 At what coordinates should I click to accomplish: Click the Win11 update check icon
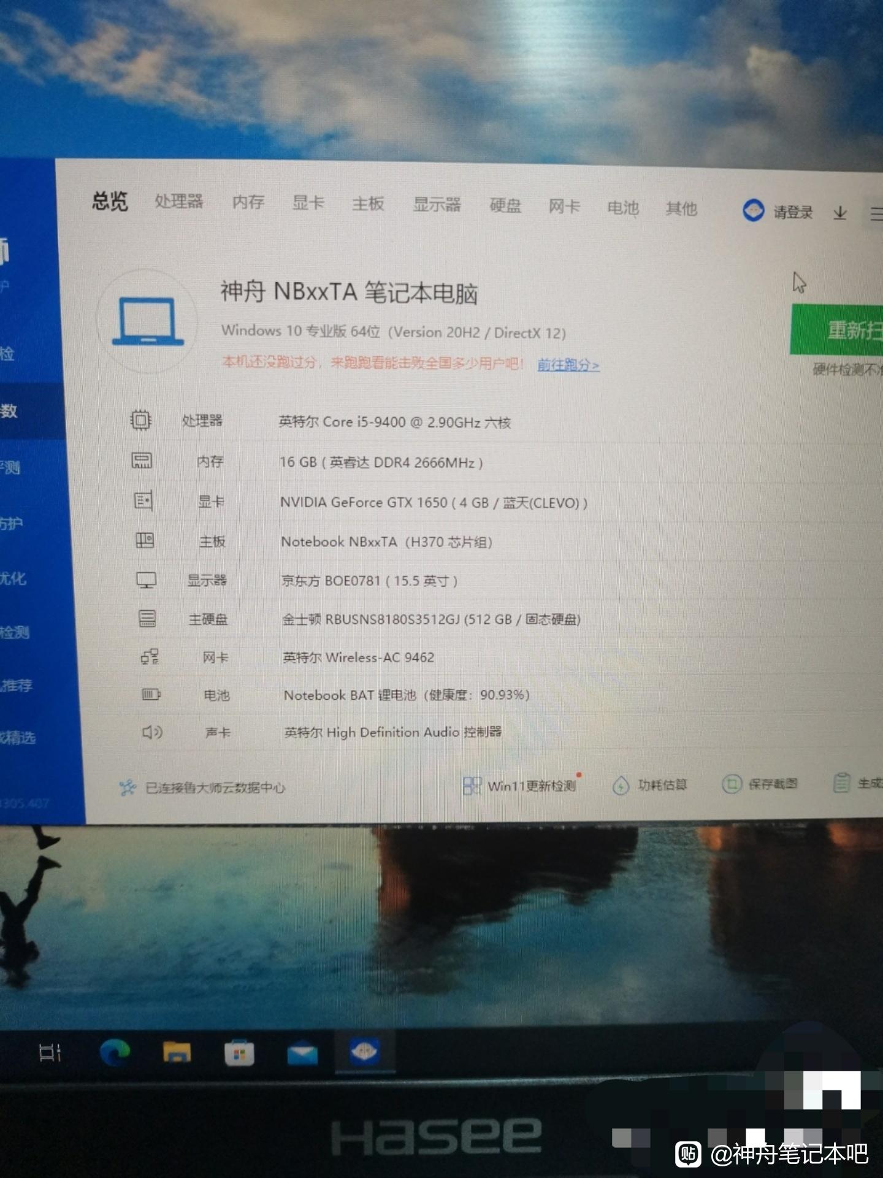(472, 786)
